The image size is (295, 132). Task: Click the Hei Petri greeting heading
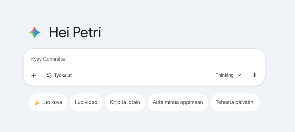(x=75, y=32)
